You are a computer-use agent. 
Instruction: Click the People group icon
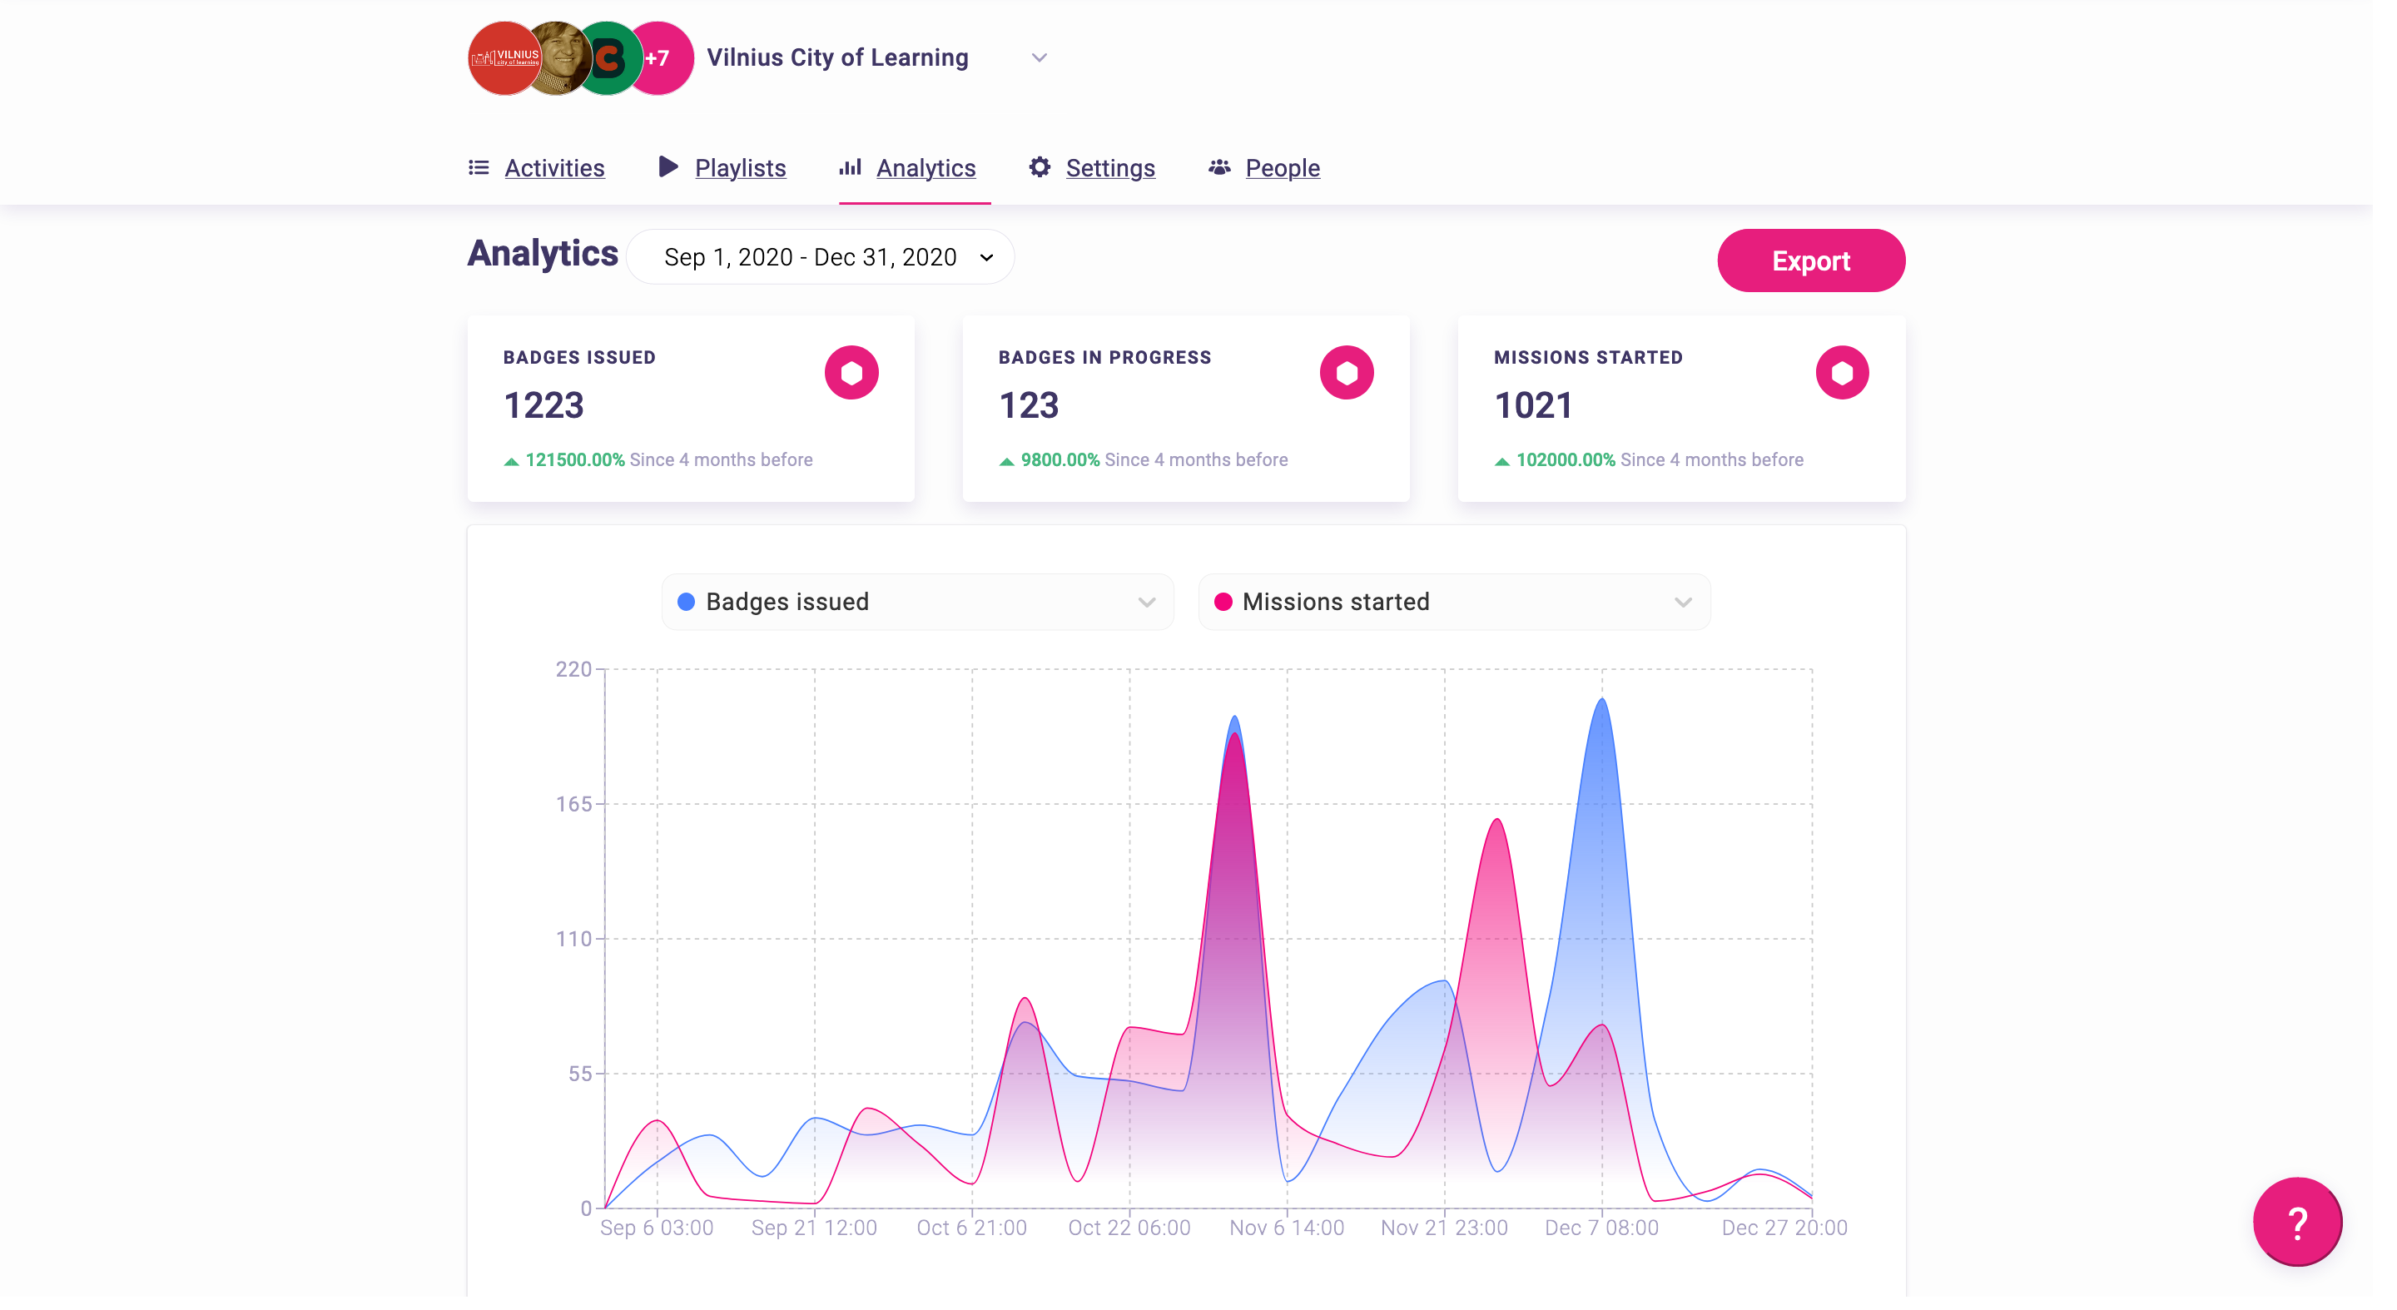click(x=1219, y=167)
